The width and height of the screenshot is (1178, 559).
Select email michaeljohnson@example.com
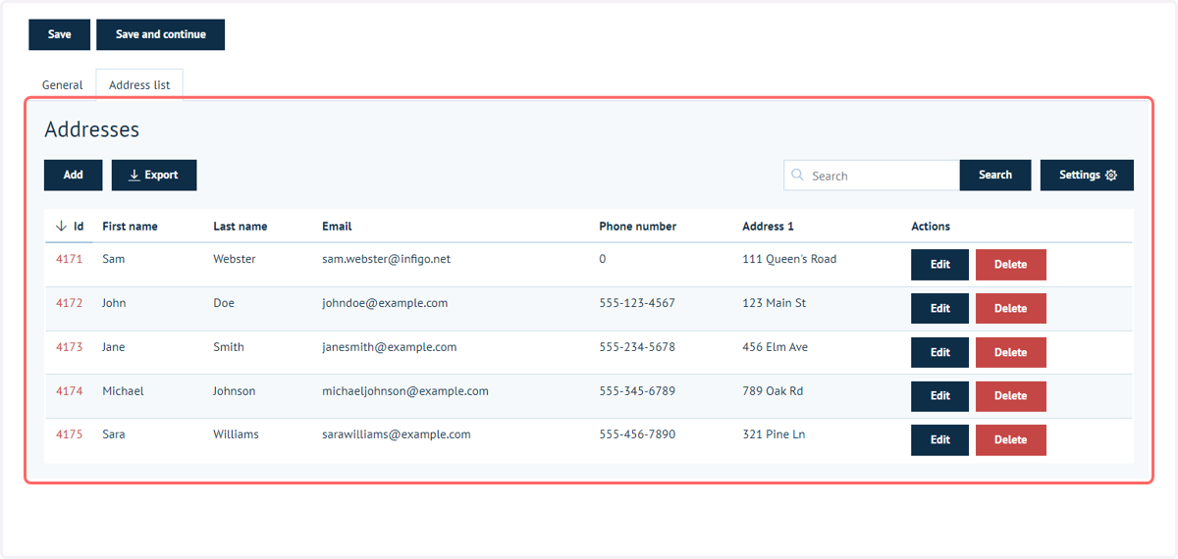point(405,391)
